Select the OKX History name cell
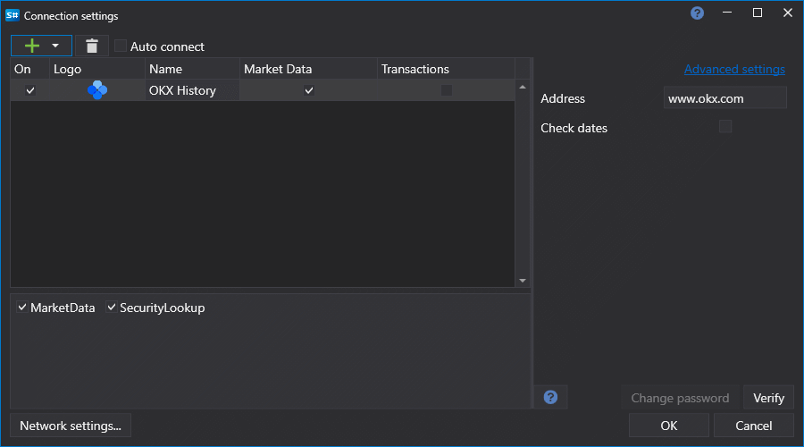 192,90
